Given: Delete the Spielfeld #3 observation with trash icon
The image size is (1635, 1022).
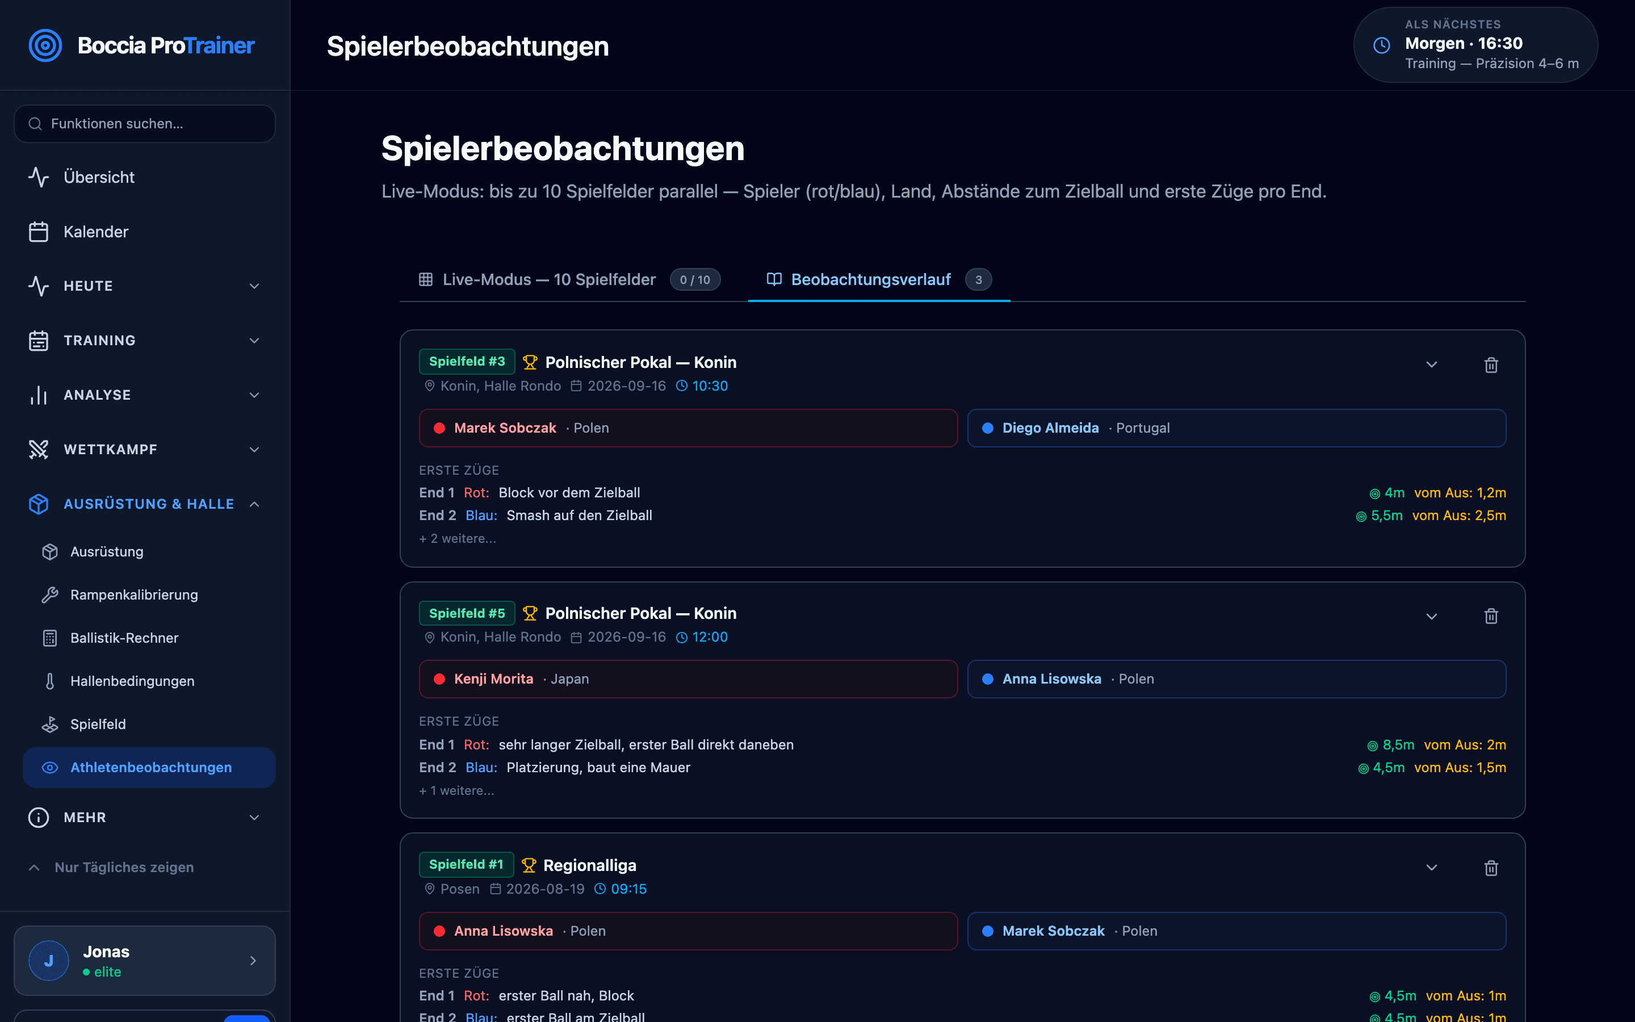Looking at the screenshot, I should tap(1491, 365).
